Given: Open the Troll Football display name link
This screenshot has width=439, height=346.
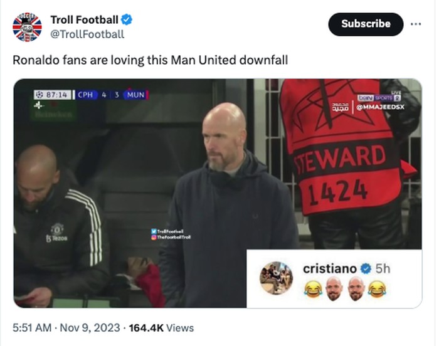Looking at the screenshot, I should (84, 20).
